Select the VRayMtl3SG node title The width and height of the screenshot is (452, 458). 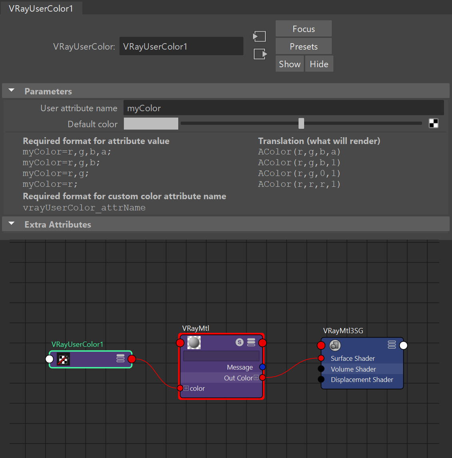(x=343, y=331)
